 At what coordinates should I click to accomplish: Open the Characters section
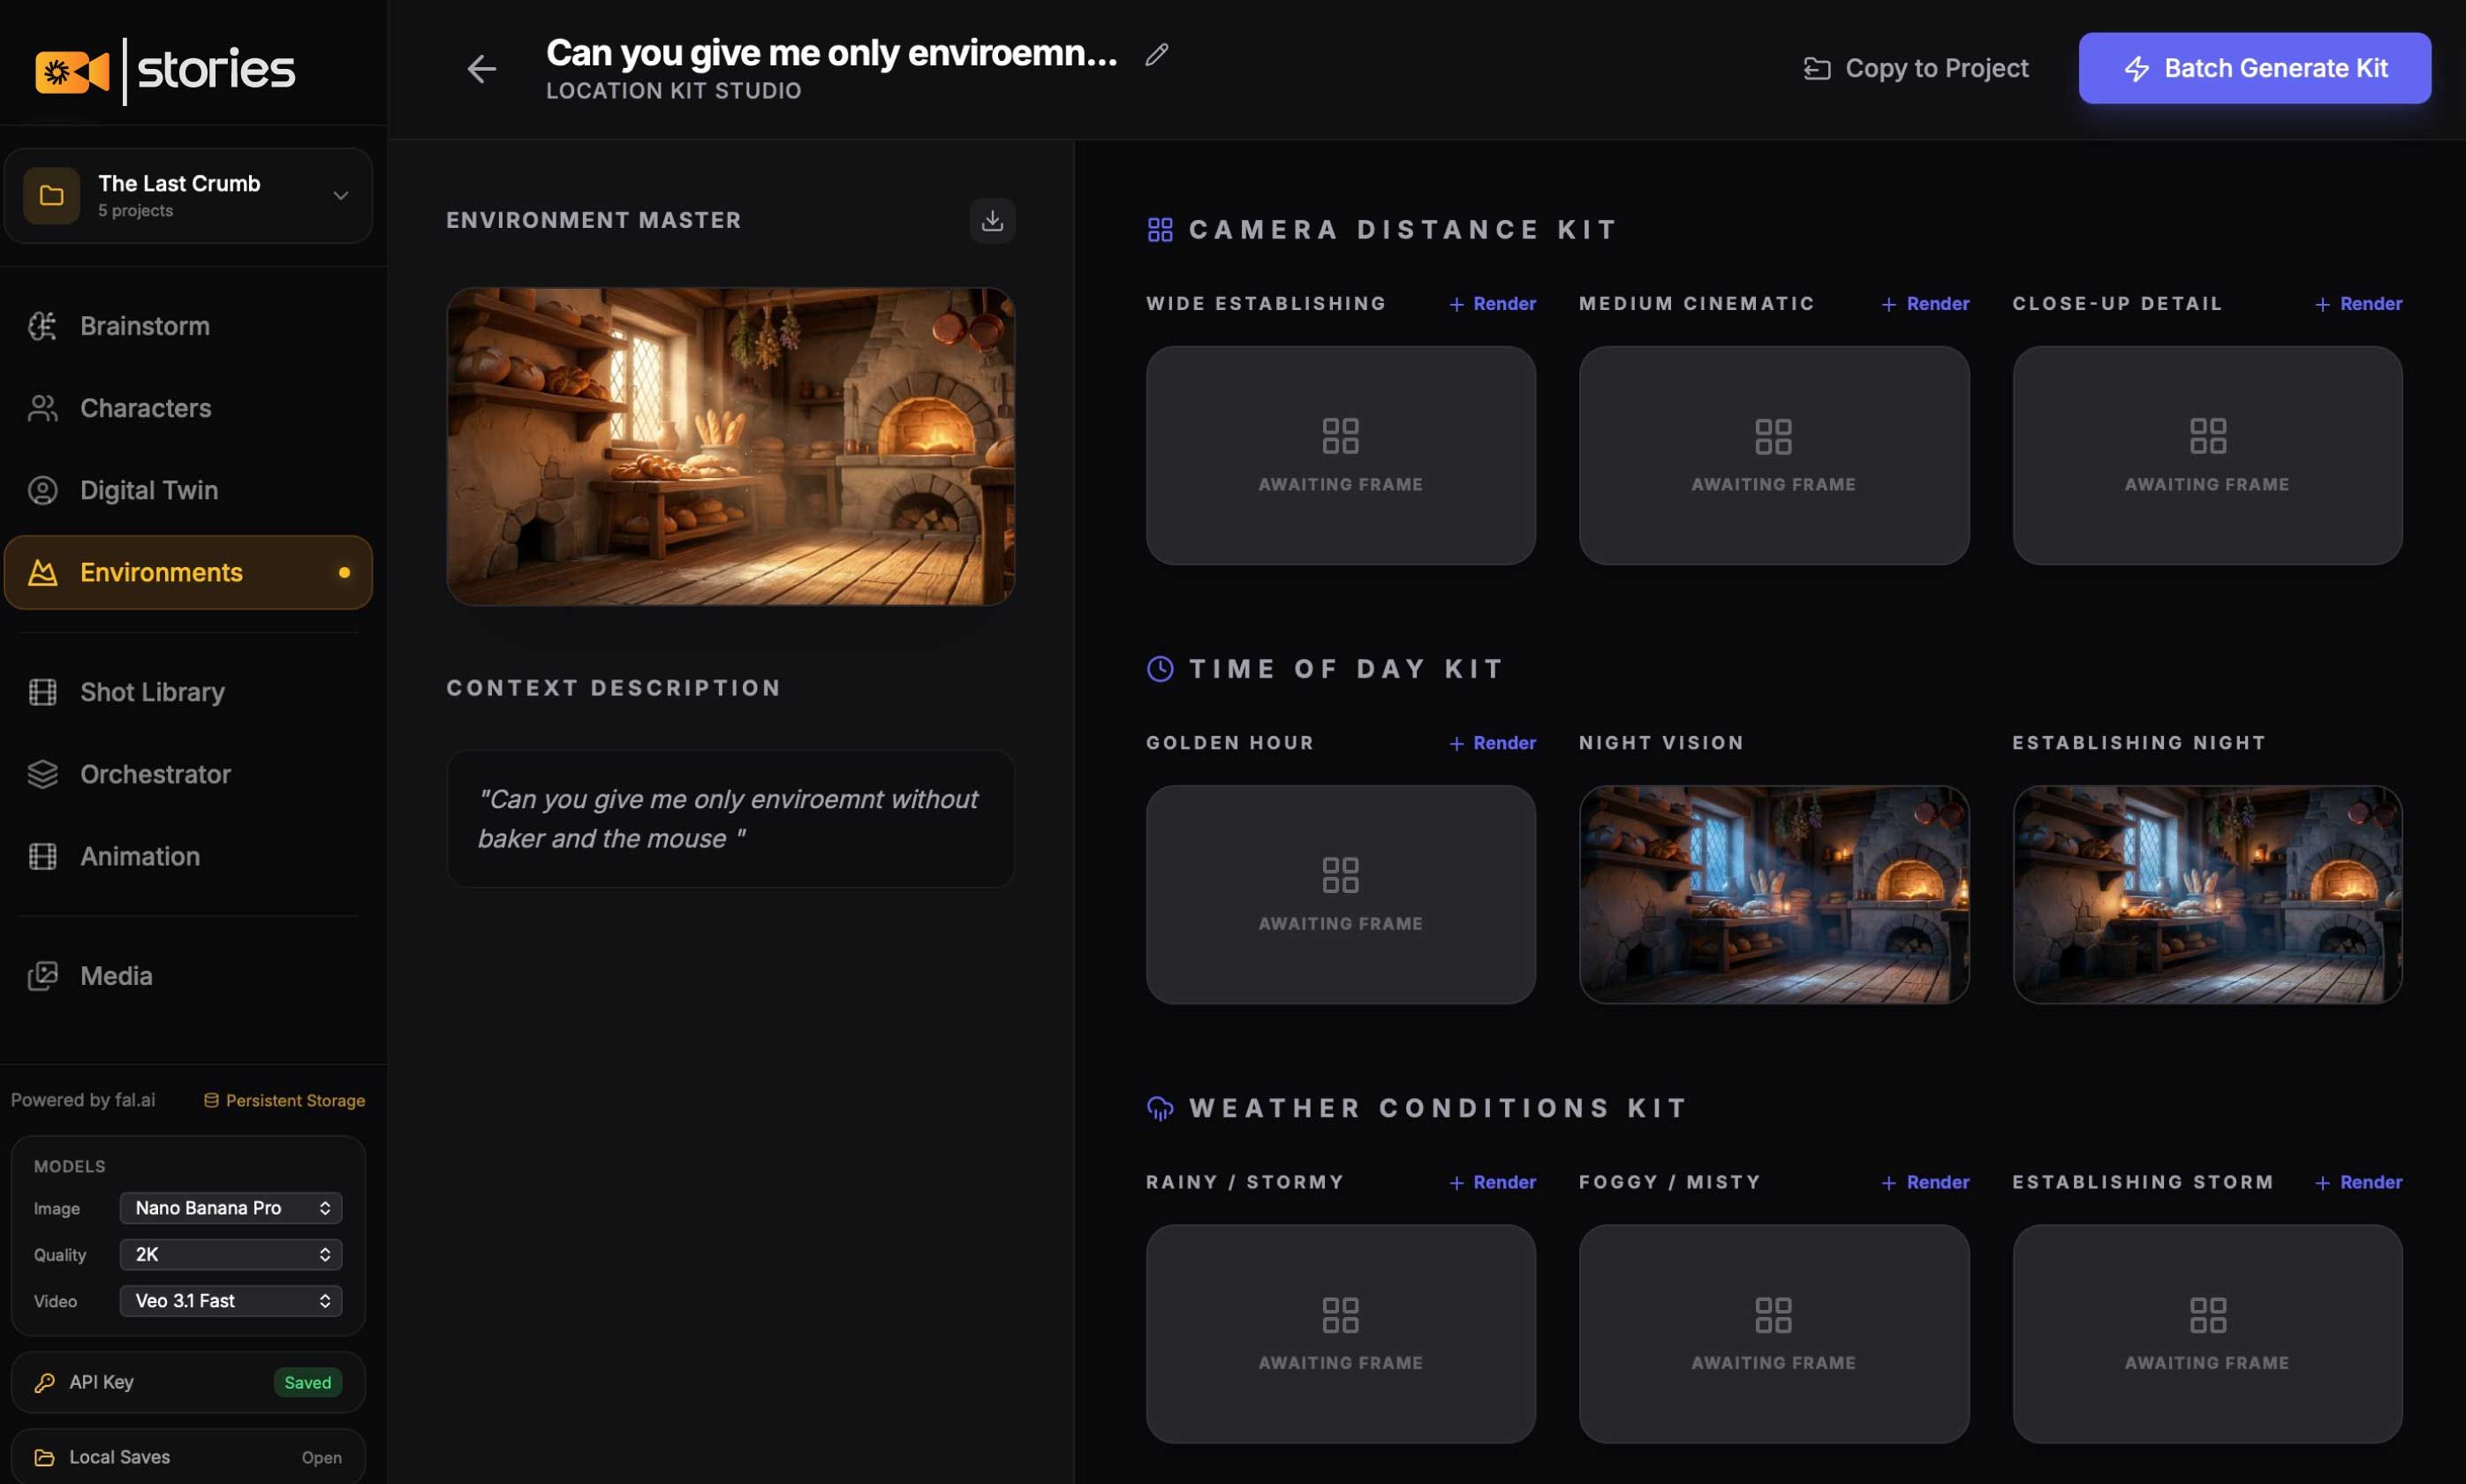pyautogui.click(x=188, y=408)
